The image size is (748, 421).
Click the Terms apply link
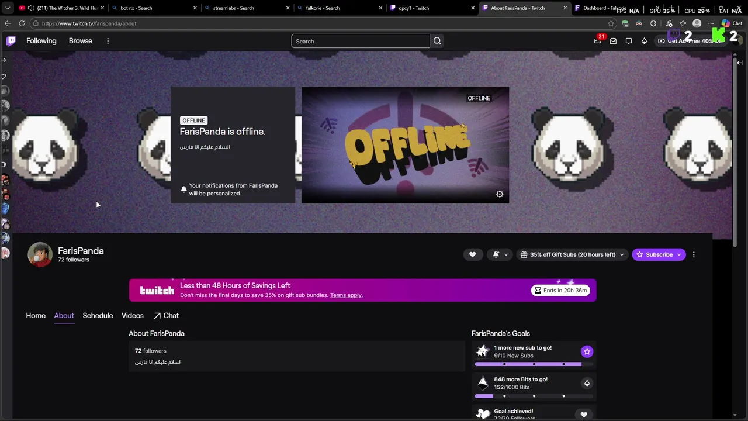click(x=347, y=295)
